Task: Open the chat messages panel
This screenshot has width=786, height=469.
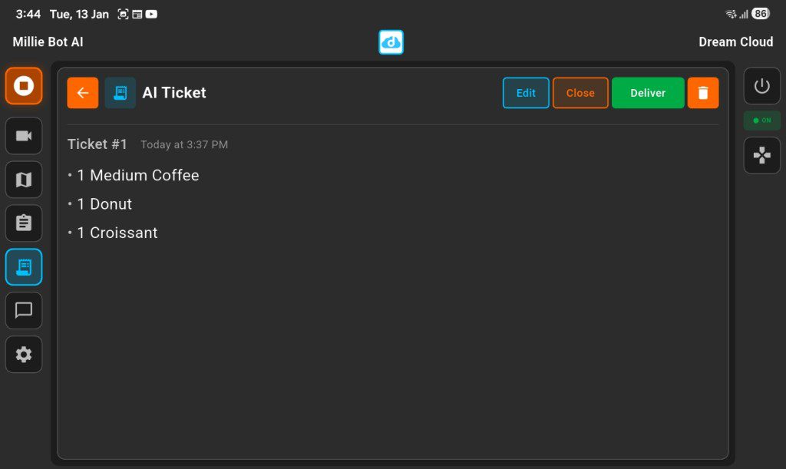Action: click(x=24, y=311)
